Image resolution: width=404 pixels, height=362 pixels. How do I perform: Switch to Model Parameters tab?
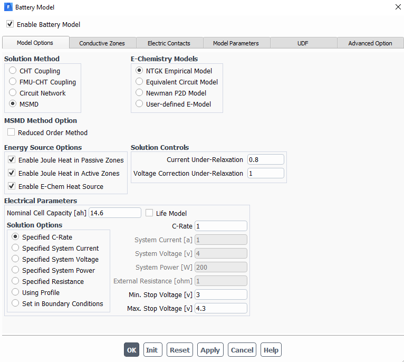coord(236,43)
